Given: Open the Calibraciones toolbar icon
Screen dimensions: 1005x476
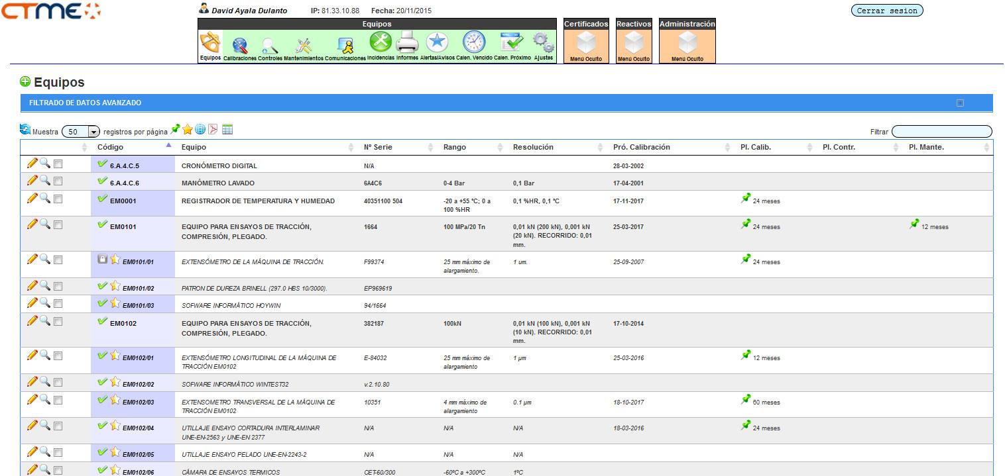Looking at the screenshot, I should (239, 46).
